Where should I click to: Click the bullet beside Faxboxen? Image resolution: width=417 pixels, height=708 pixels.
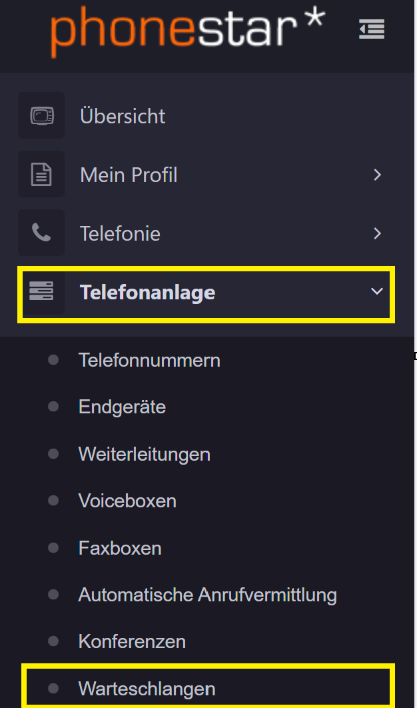coord(53,548)
